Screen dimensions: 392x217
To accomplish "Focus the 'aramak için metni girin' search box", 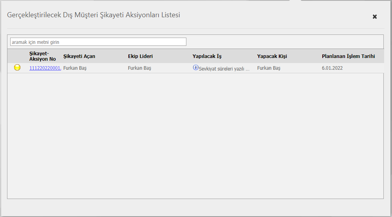I will pyautogui.click(x=98, y=42).
